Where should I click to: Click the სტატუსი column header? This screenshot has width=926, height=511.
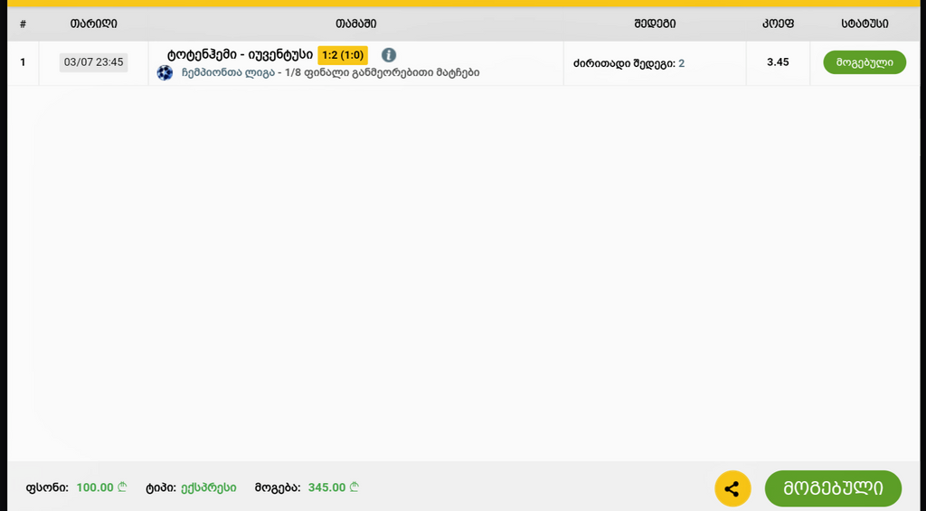click(x=865, y=24)
